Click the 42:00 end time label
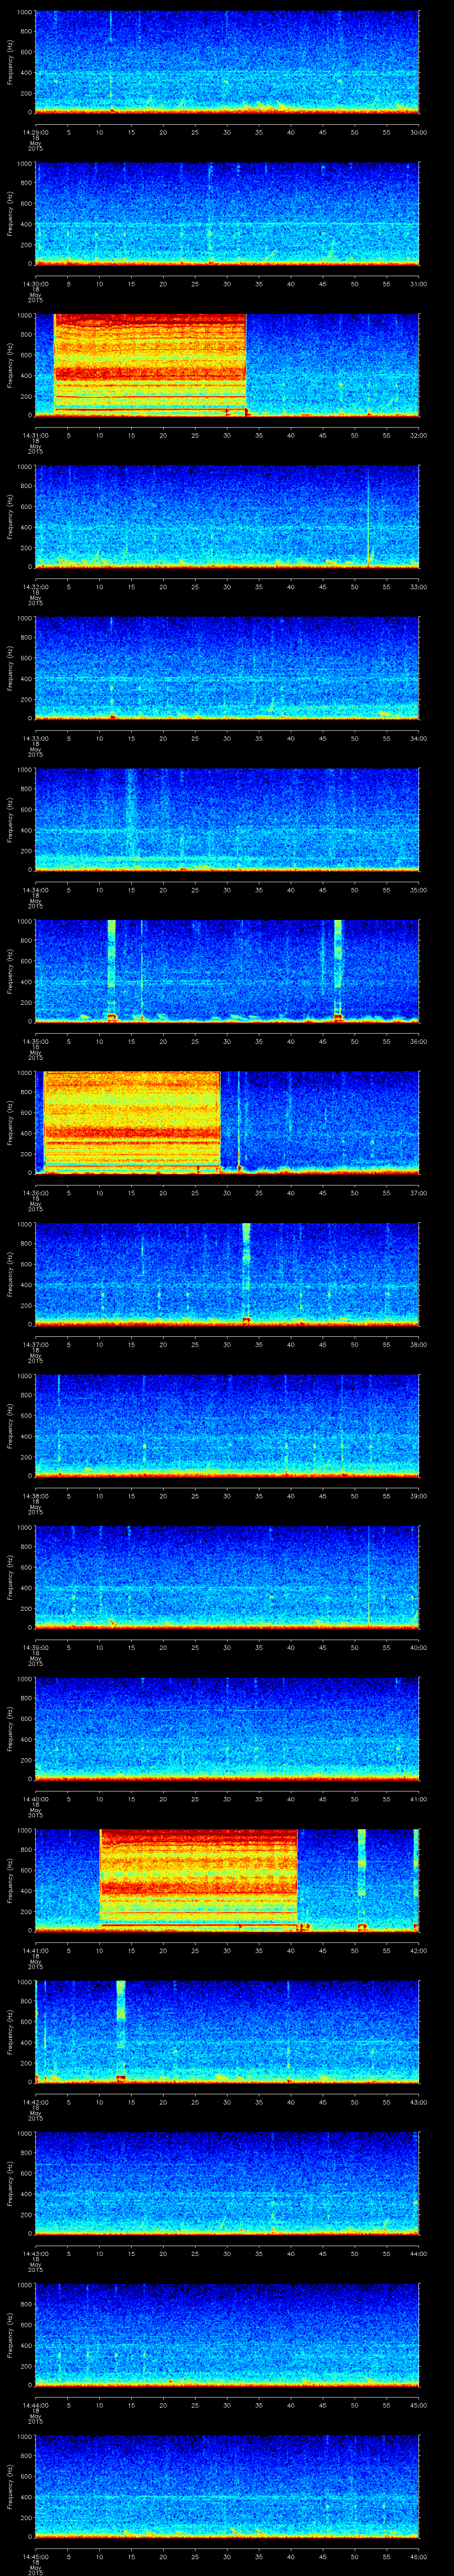The image size is (454, 2576). (419, 1950)
